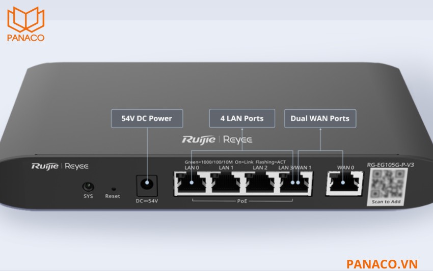The image size is (433, 271).
Task: Click the Ruijie Reyee logo on top cover
Action: pos(217,140)
